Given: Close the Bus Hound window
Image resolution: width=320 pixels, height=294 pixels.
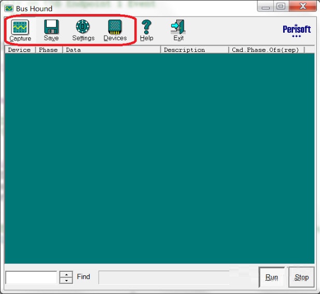Looking at the screenshot, I should (x=303, y=6).
